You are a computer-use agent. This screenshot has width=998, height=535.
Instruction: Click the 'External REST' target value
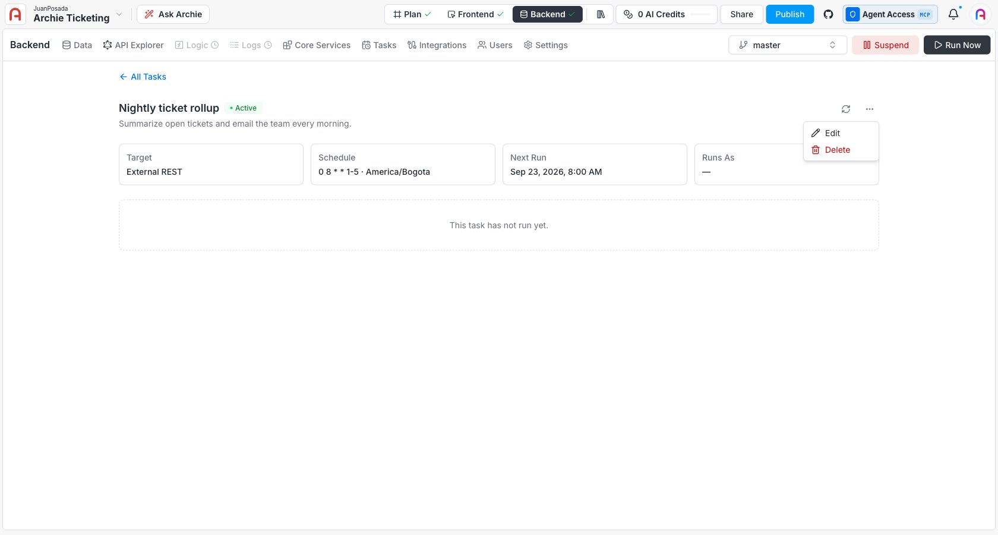click(154, 172)
